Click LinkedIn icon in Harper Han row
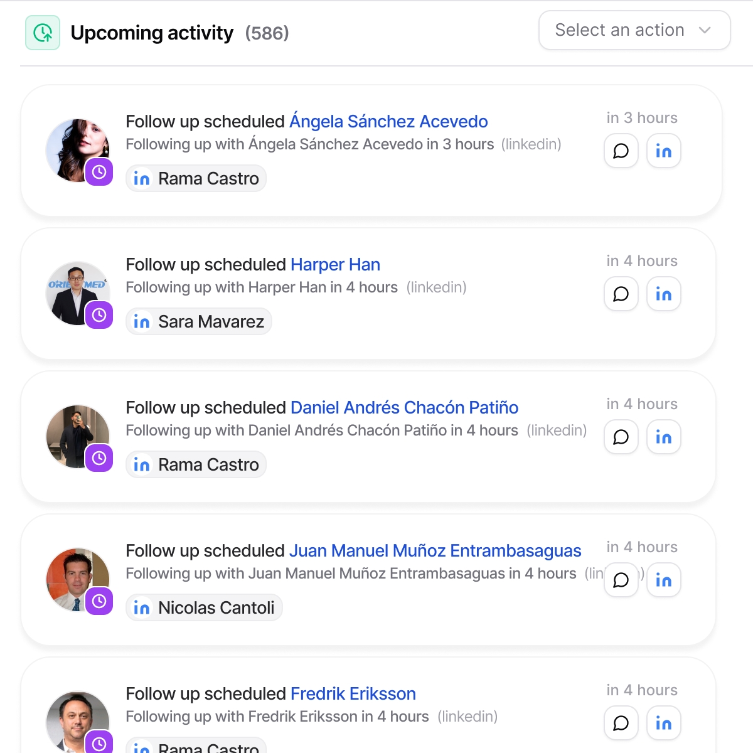Screen dimensions: 753x753 [664, 294]
